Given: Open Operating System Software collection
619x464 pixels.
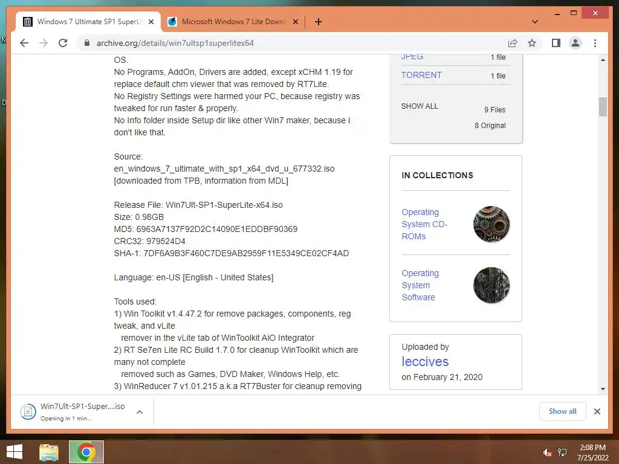Looking at the screenshot, I should pos(420,285).
